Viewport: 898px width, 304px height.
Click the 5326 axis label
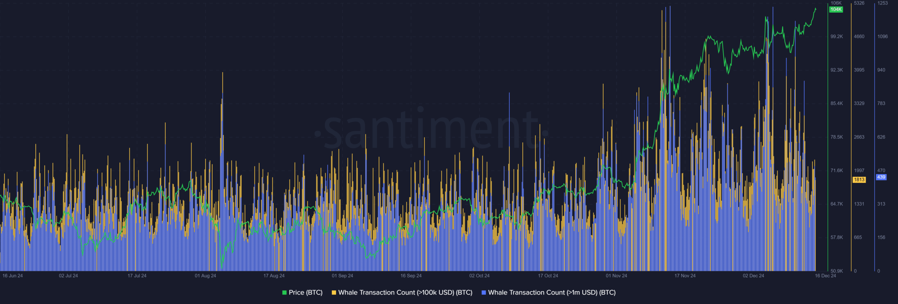point(859,3)
